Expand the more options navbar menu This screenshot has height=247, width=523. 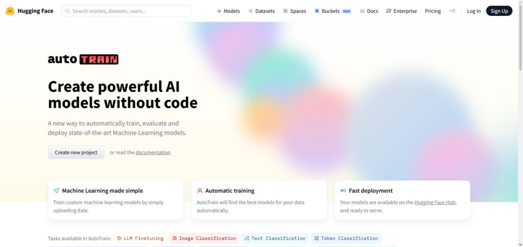click(x=452, y=11)
